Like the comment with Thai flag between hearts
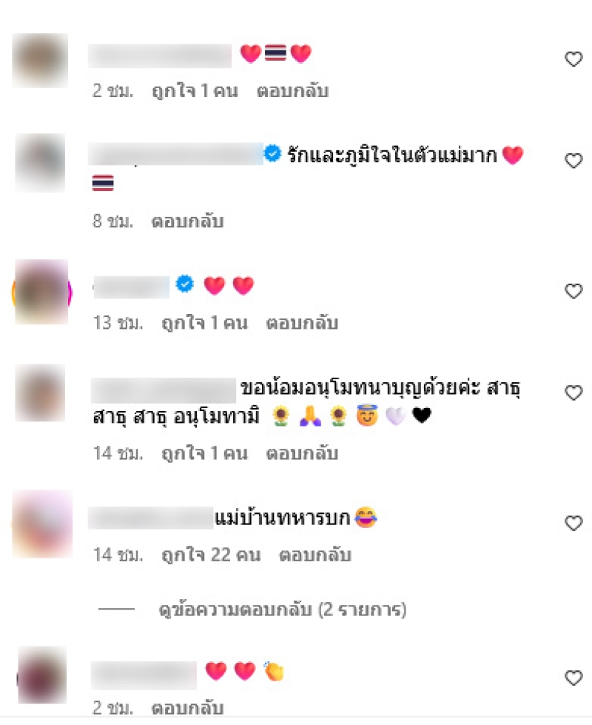 [573, 59]
